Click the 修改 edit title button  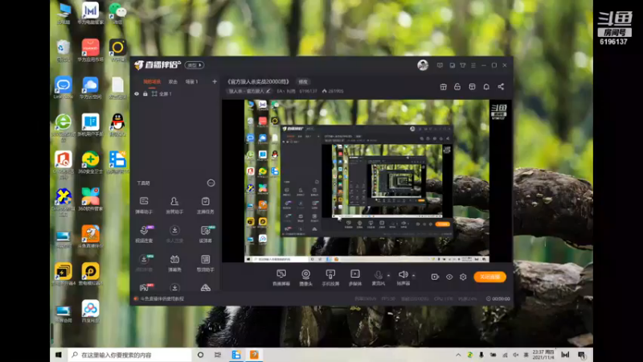(303, 82)
